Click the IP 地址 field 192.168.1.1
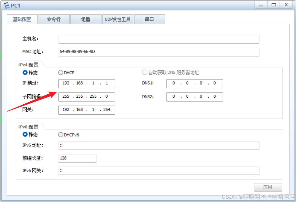Viewport: 296px width, 202px height. pyautogui.click(x=87, y=83)
